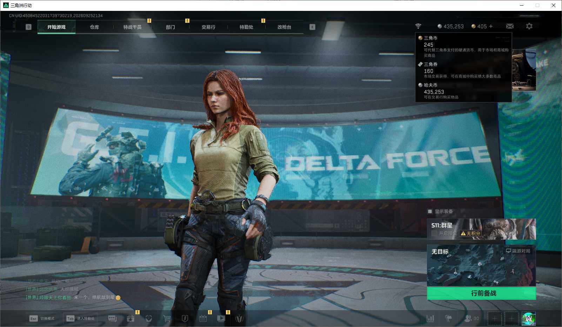Click the green 行前备战 button
This screenshot has width=562, height=327.
[481, 293]
